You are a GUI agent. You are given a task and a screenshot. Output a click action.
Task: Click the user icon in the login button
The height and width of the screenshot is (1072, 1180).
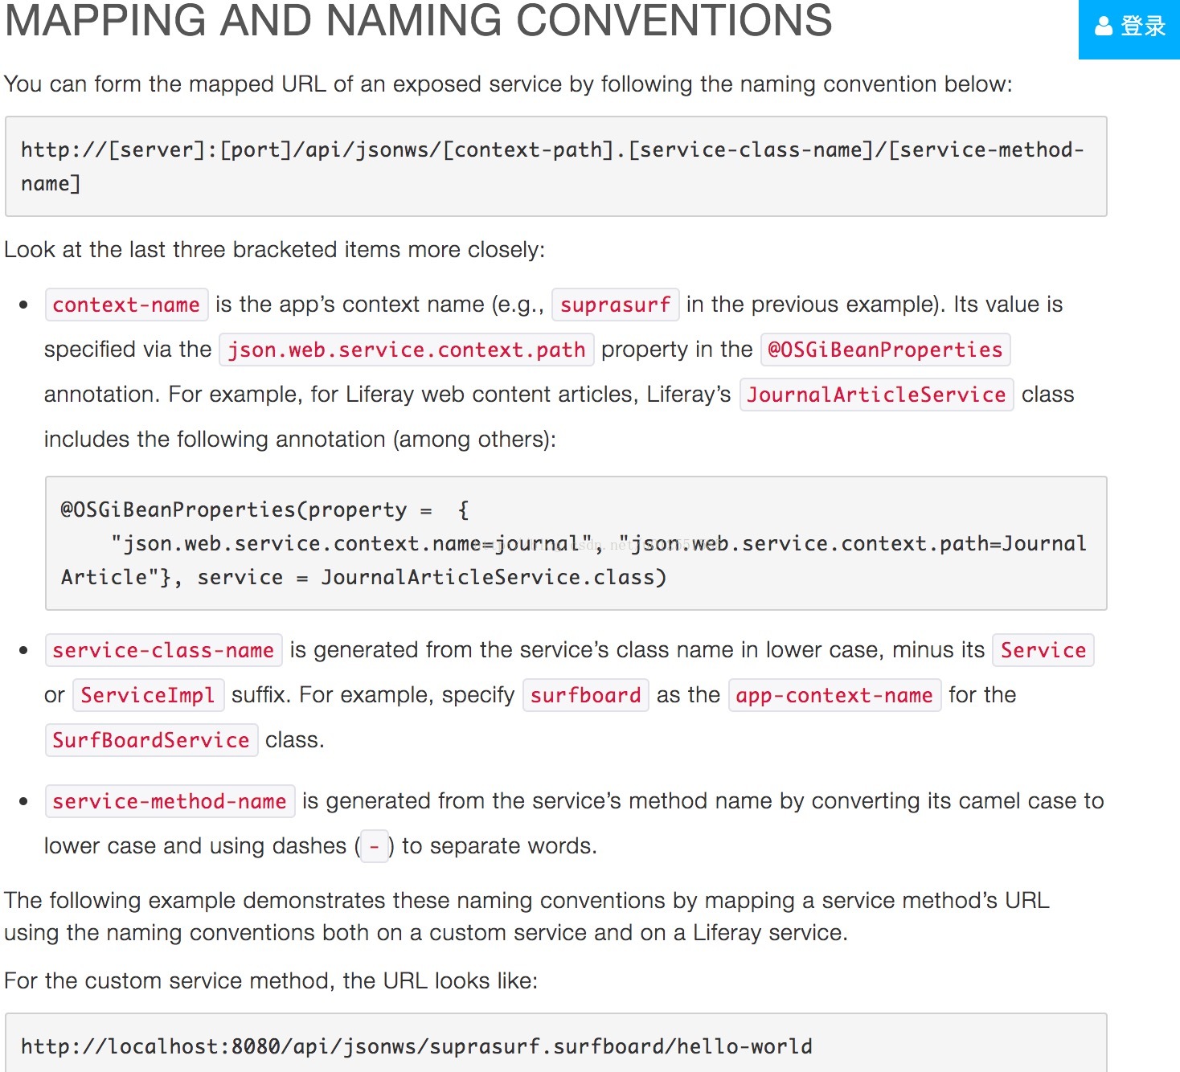[1104, 26]
